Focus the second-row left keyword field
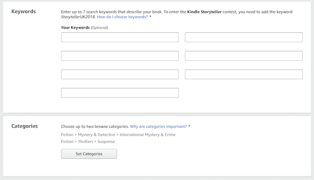 click(120, 56)
